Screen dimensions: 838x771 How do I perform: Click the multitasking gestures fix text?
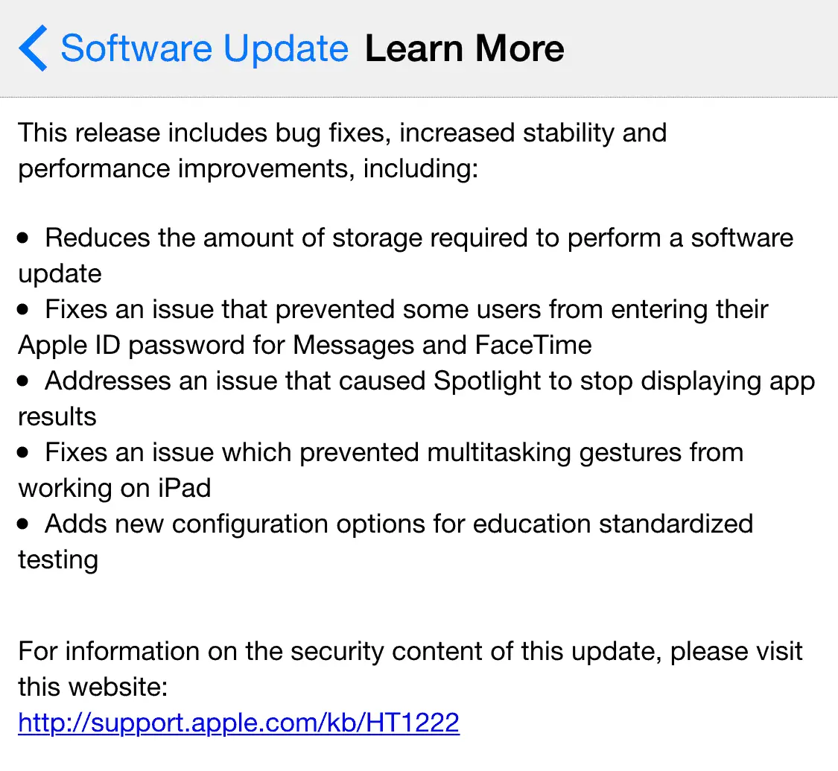point(393,453)
